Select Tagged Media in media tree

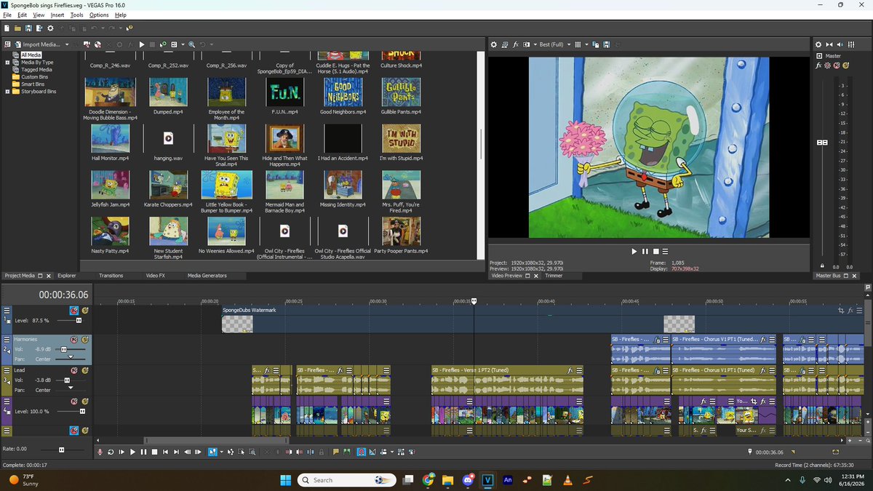pyautogui.click(x=36, y=70)
